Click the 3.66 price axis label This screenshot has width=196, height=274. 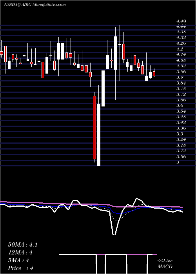pyautogui.click(x=181, y=100)
